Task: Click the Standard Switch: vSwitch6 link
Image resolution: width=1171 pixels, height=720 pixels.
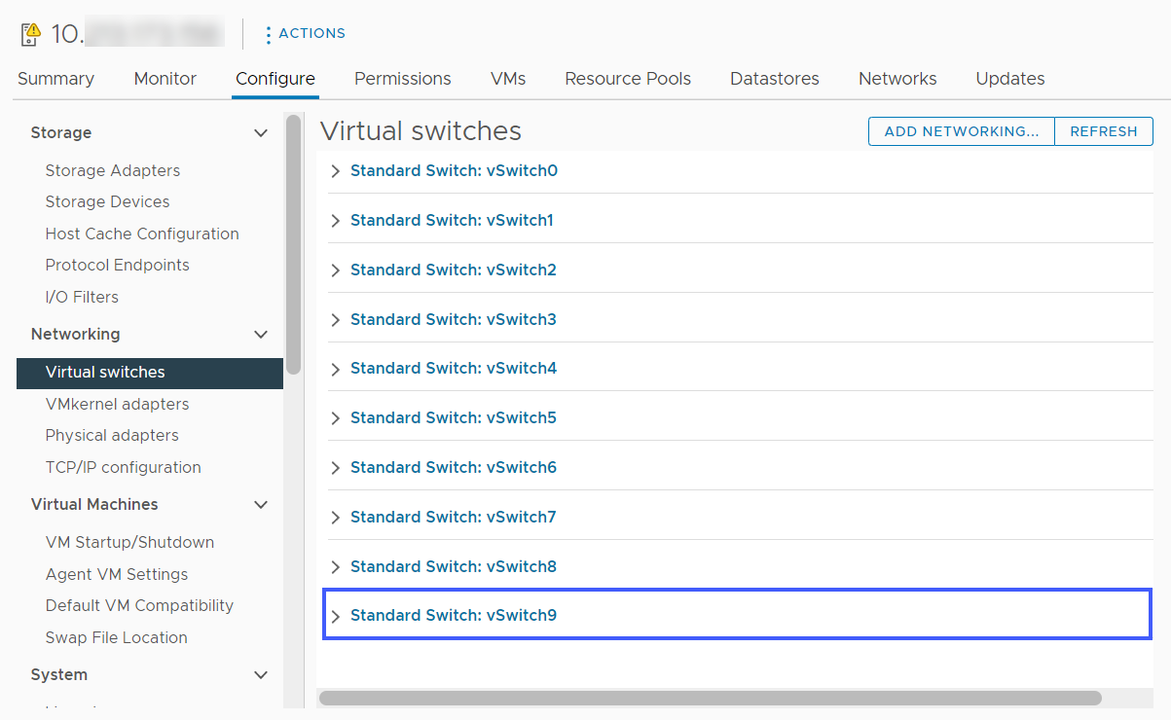Action: [454, 468]
